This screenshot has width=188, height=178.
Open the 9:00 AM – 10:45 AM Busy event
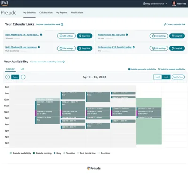pos(98,97)
